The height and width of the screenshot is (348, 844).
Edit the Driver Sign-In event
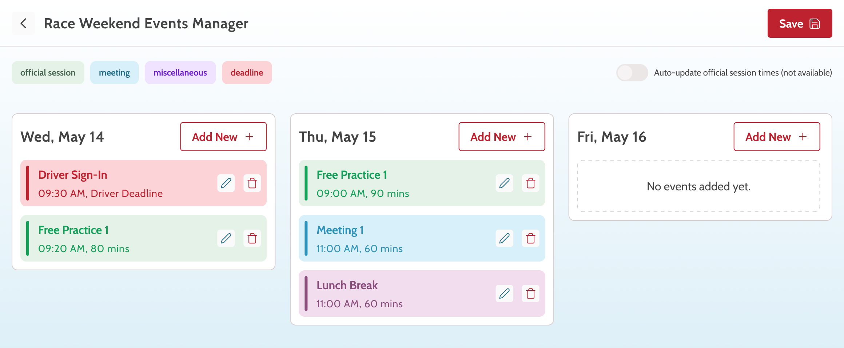(x=226, y=183)
